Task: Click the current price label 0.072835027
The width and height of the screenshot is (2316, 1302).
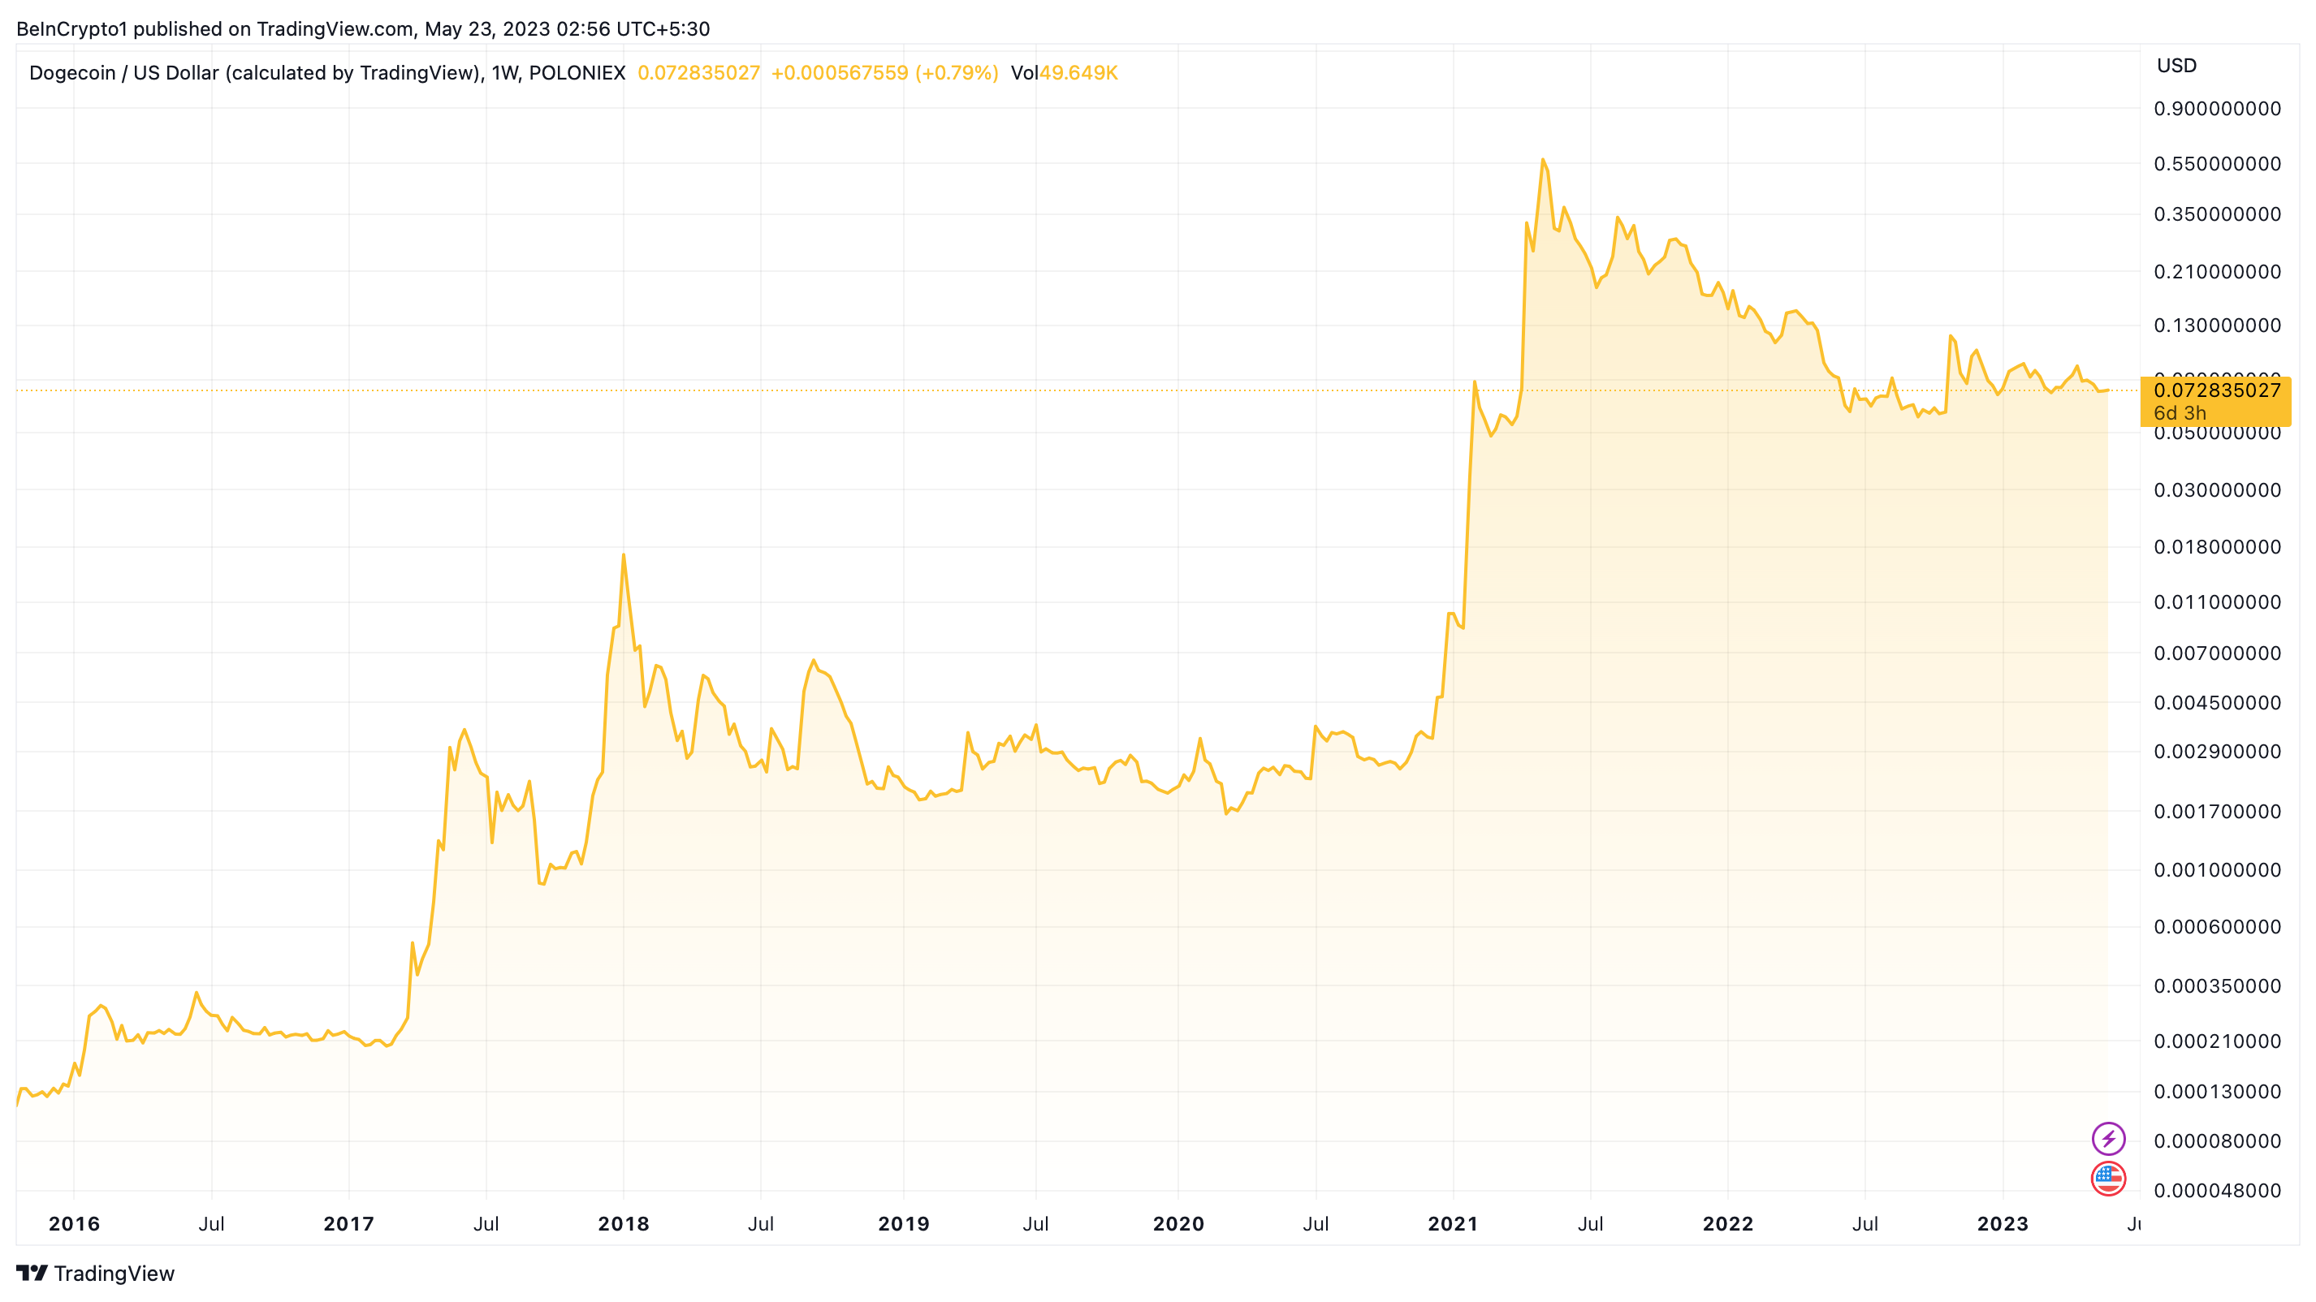Action: [x=2216, y=390]
